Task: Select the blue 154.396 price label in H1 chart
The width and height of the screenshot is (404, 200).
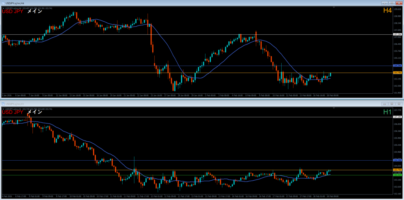Action: point(397,160)
